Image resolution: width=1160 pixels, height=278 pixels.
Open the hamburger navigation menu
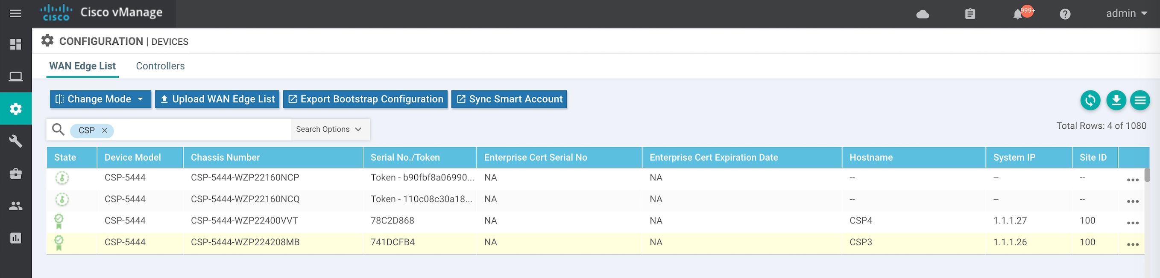click(15, 14)
